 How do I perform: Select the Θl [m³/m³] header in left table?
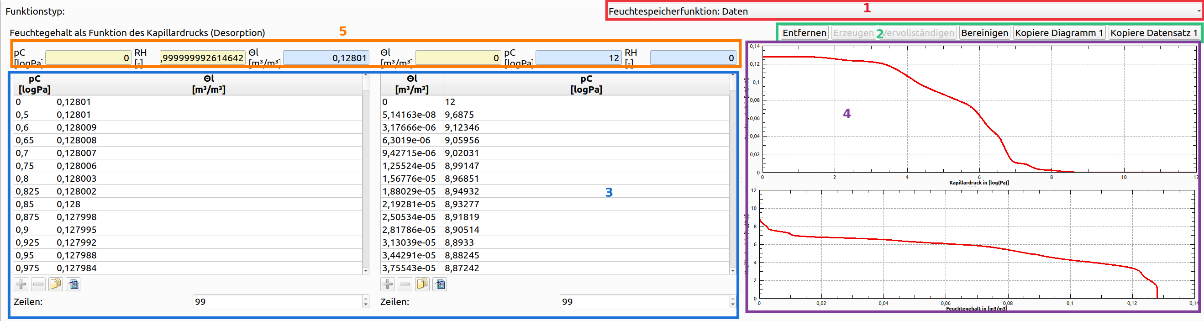pyautogui.click(x=209, y=84)
